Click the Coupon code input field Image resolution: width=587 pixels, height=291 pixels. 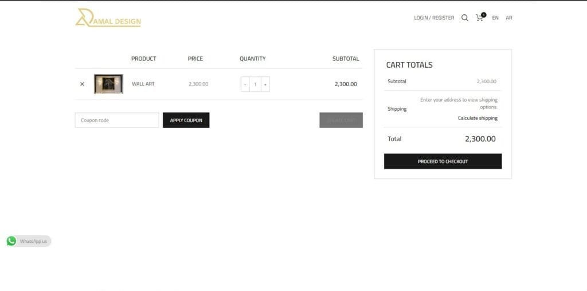click(x=117, y=120)
